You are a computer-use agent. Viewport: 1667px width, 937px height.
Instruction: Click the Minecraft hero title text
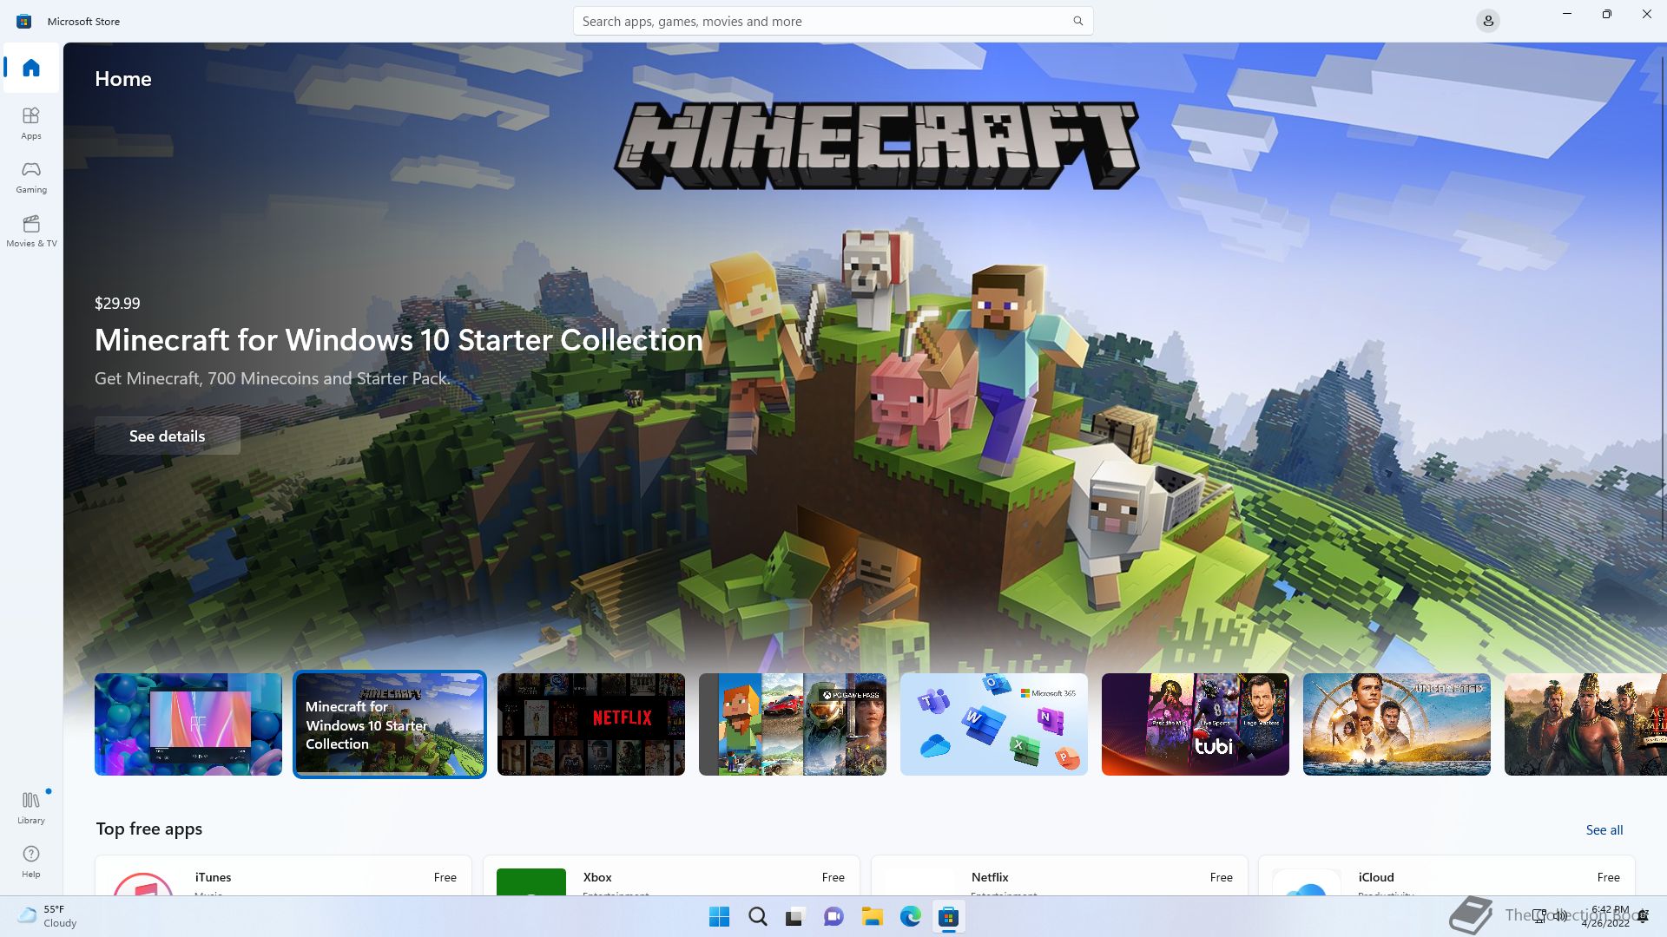coord(399,340)
